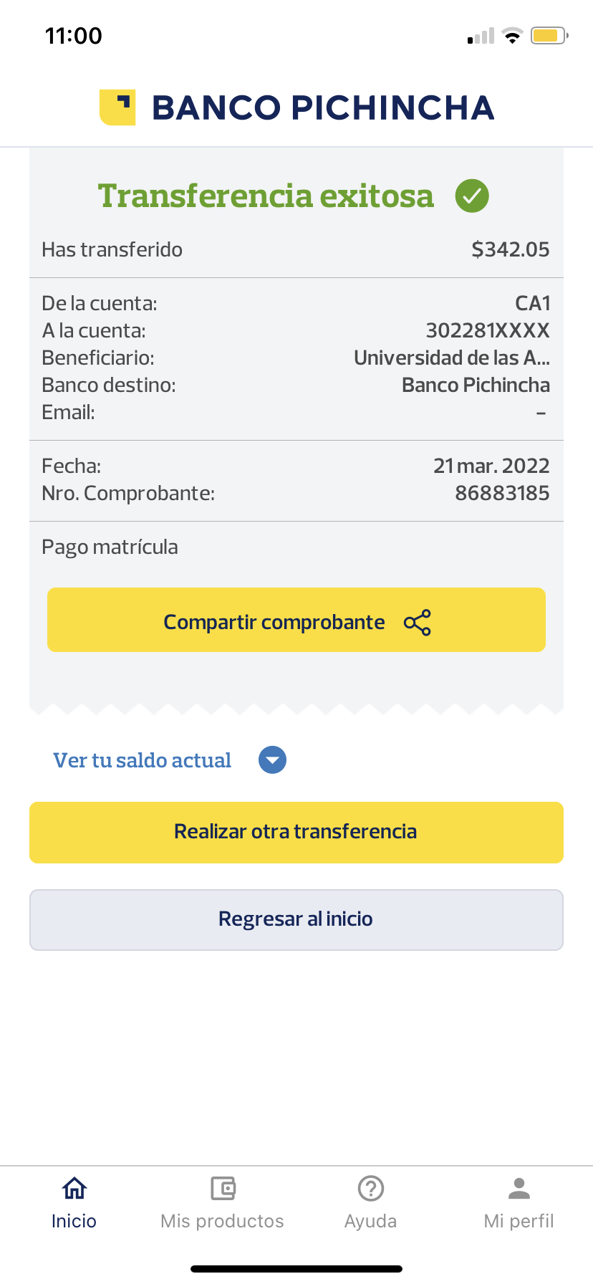Tap Realizar otra transferencia

pyautogui.click(x=296, y=832)
